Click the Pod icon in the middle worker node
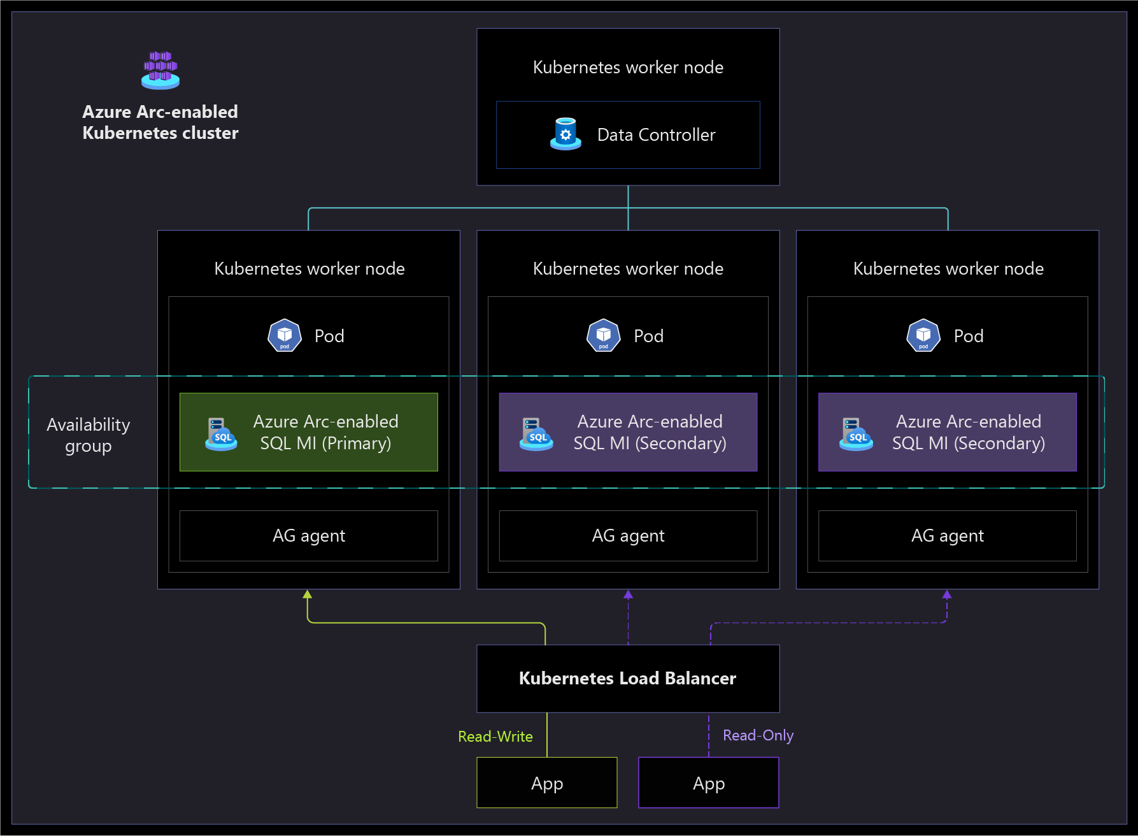The width and height of the screenshot is (1138, 836). point(603,335)
